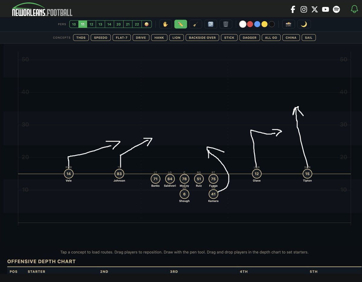Click player 41 Kamara on the field
The width and height of the screenshot is (362, 282).
(213, 194)
